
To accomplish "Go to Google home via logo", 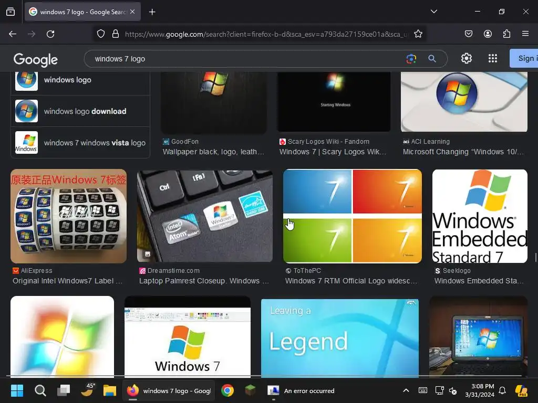I will tap(36, 60).
